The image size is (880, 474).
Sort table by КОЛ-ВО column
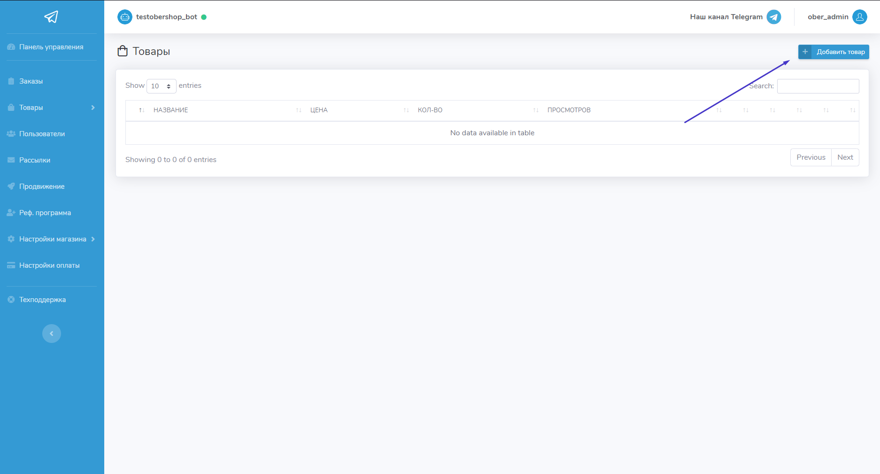click(430, 110)
